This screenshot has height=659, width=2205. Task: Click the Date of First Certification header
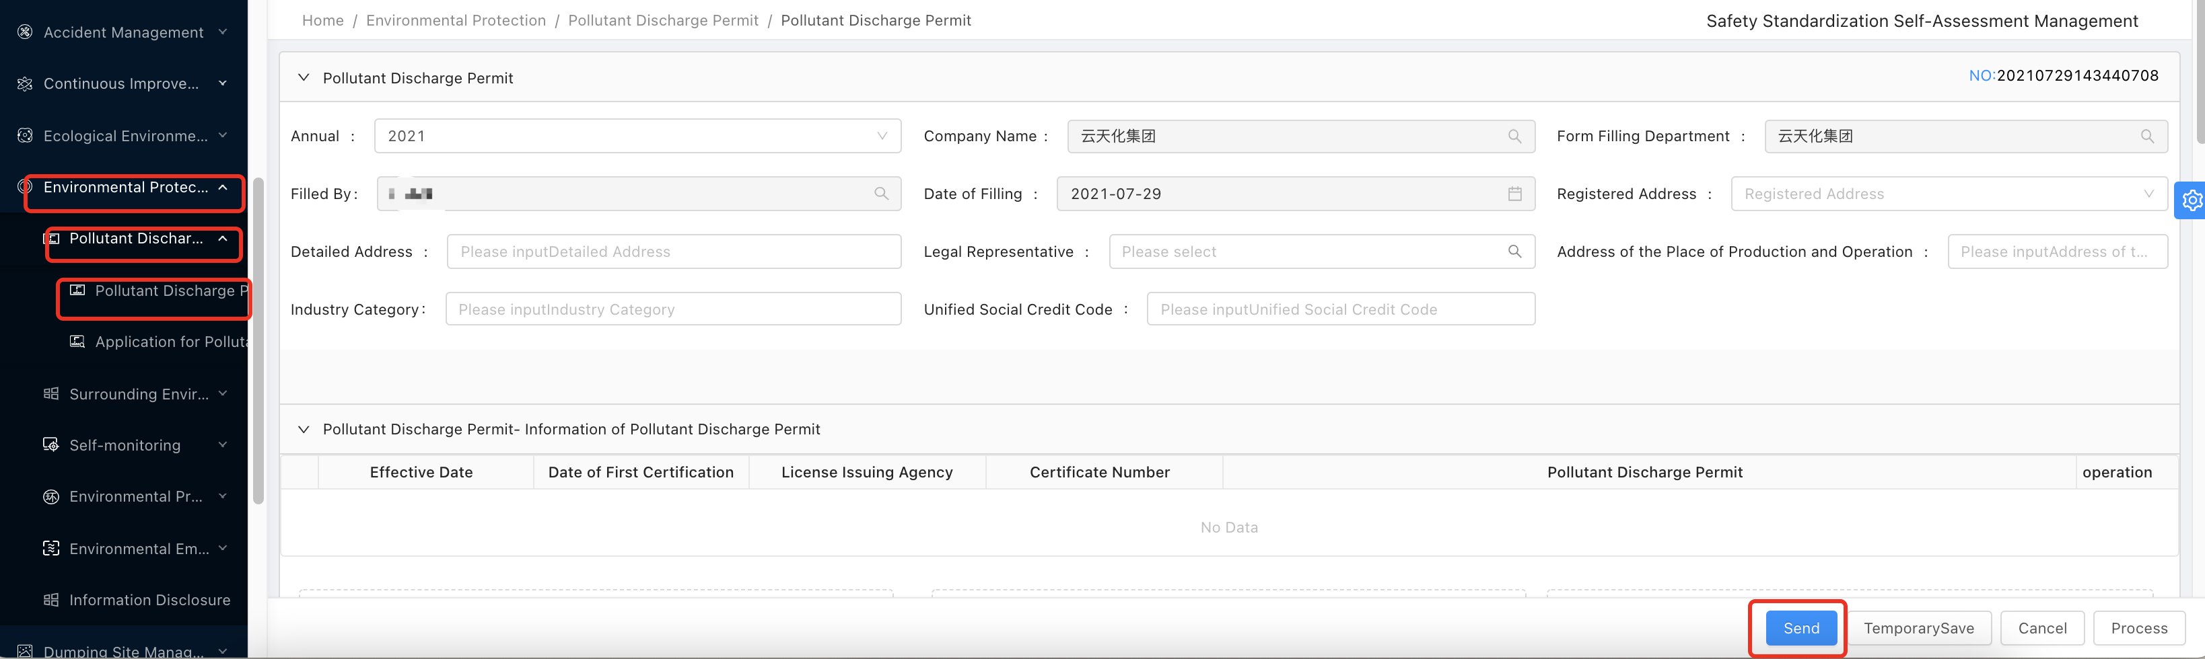tap(640, 472)
